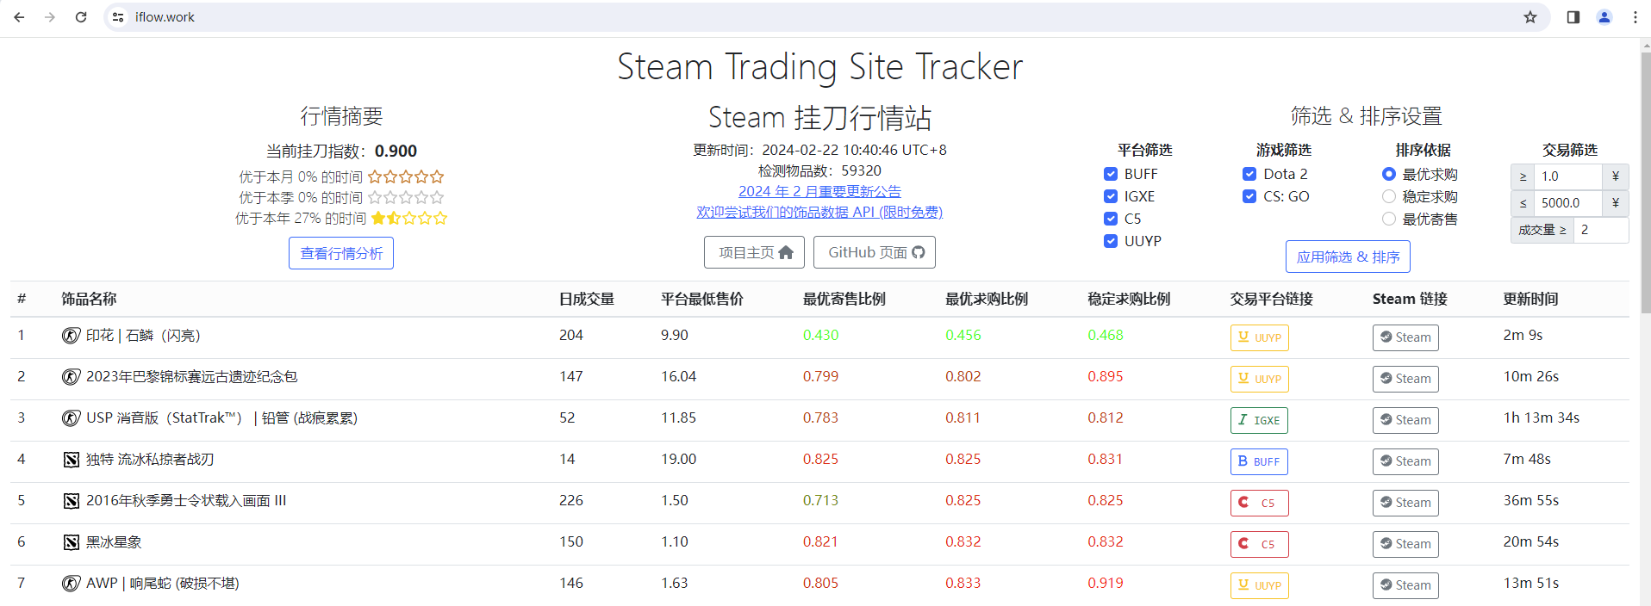1651x606 pixels.
Task: Open 2024 年 2 月重要更新公告 link
Action: [819, 191]
